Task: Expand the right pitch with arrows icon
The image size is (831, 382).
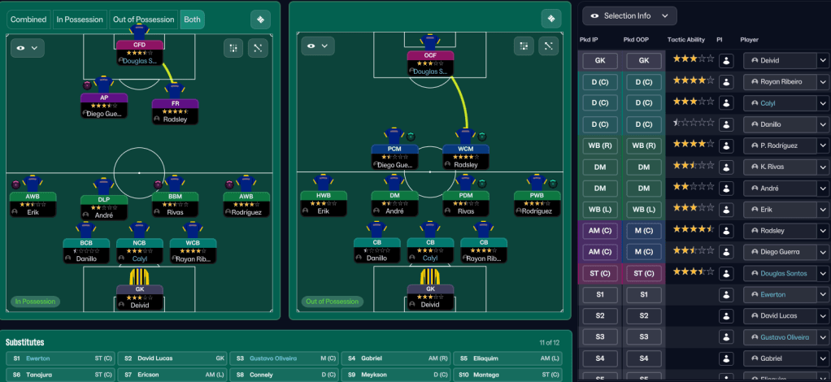Action: click(x=549, y=46)
